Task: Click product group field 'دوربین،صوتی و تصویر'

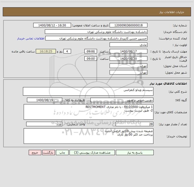Action: (122, 100)
